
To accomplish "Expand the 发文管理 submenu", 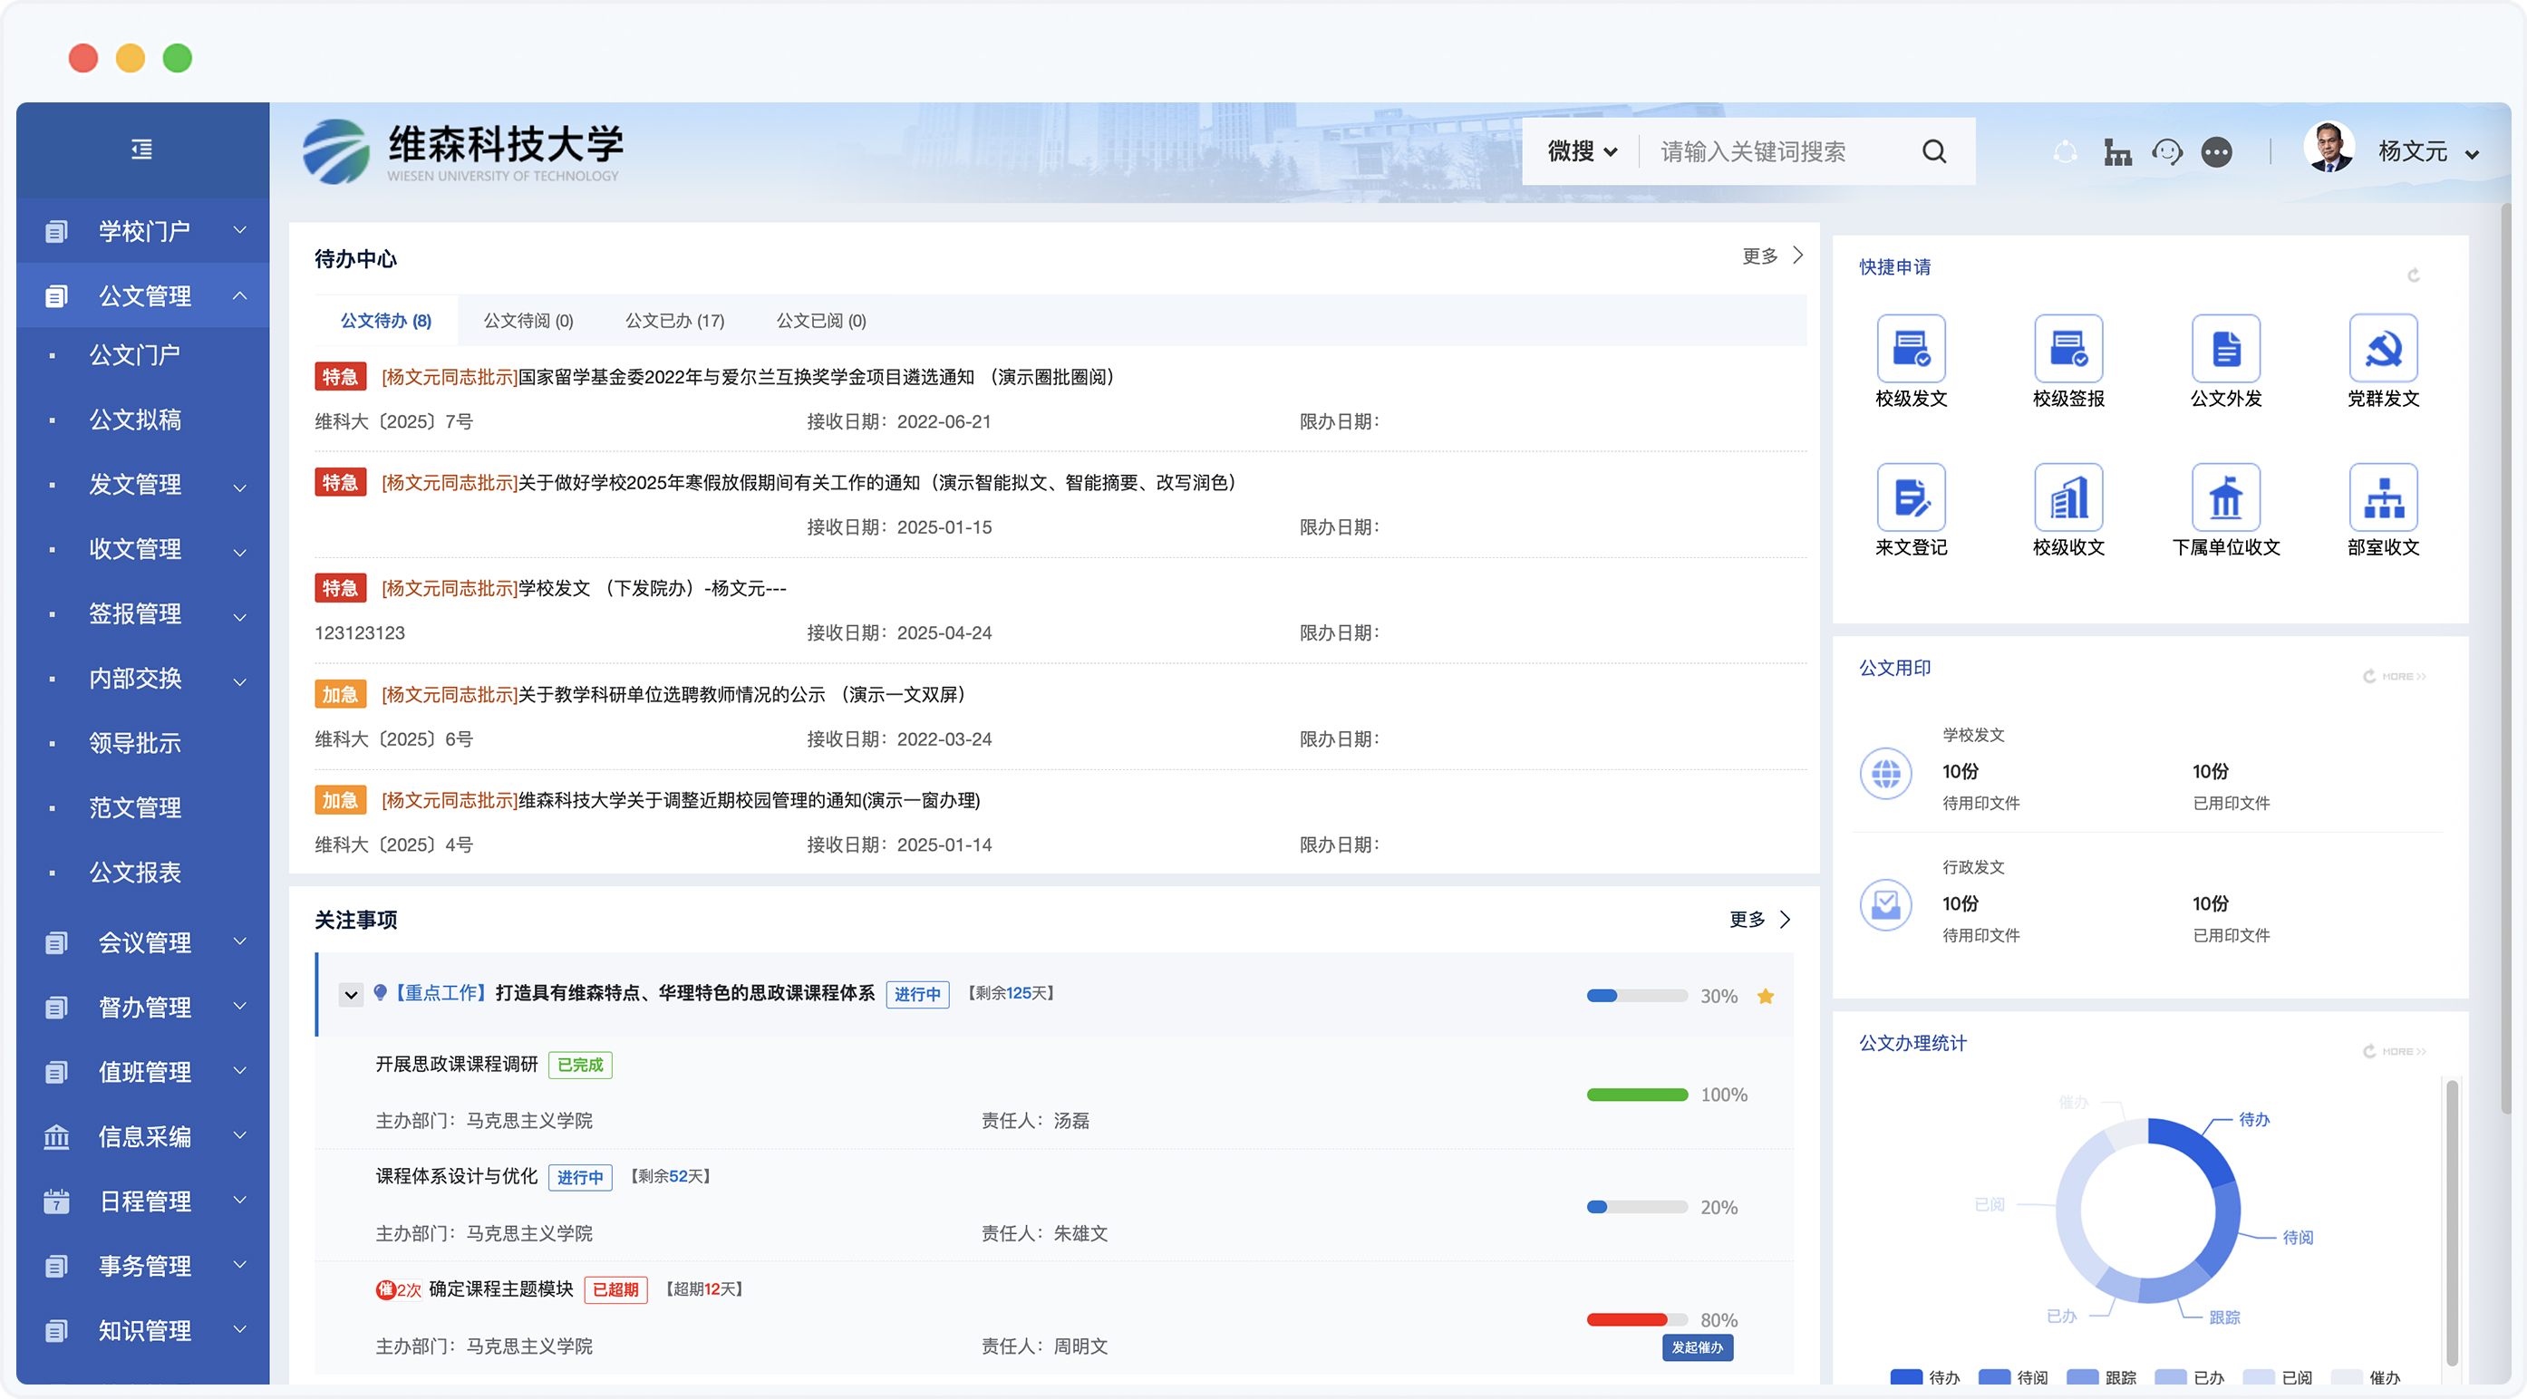I will [239, 487].
